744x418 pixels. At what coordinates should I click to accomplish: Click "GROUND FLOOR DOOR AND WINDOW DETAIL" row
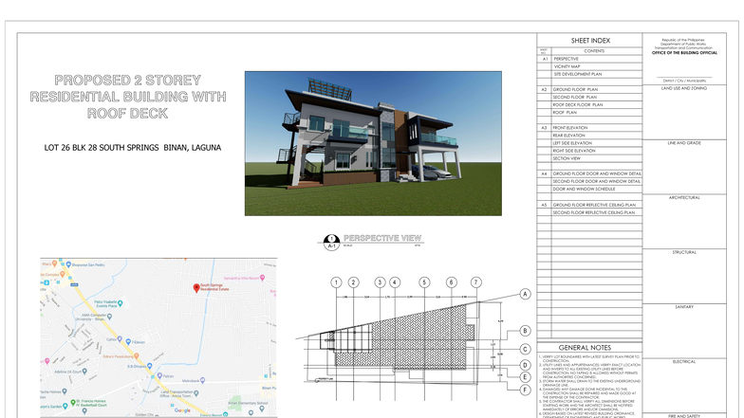590,173
